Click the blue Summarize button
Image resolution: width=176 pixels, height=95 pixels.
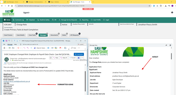point(79,54)
